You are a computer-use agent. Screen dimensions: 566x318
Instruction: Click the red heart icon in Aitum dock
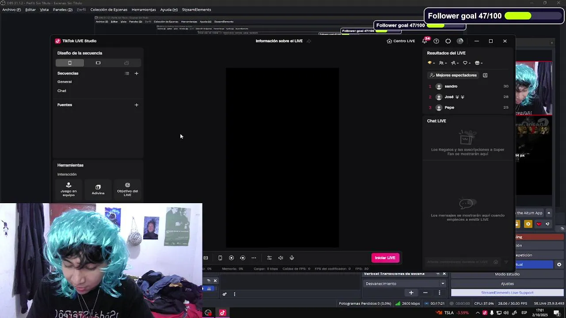tap(539, 224)
